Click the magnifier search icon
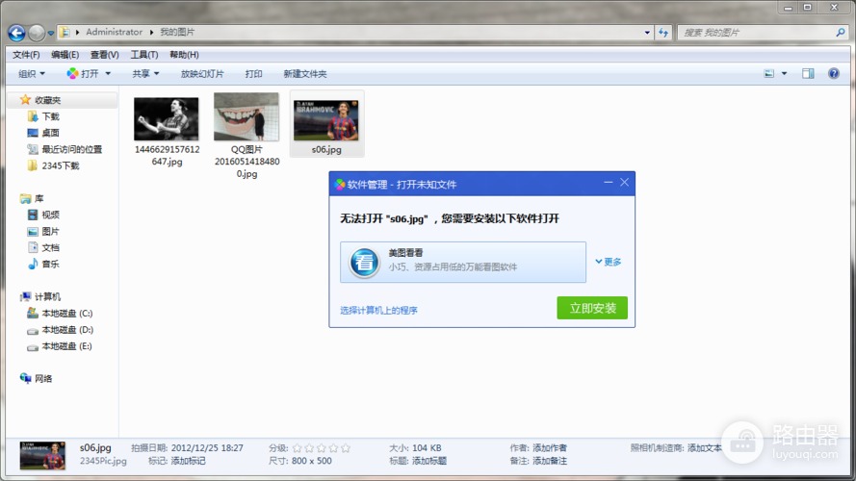The height and width of the screenshot is (481, 856). click(841, 32)
